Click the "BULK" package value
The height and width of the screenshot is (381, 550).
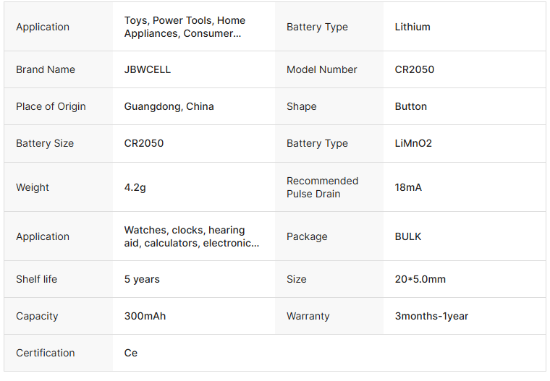tap(408, 236)
